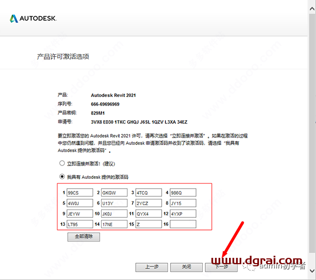The height and width of the screenshot is (280, 316).
Task: Click activation code field 8 containing JY15
Action: [x=183, y=203]
